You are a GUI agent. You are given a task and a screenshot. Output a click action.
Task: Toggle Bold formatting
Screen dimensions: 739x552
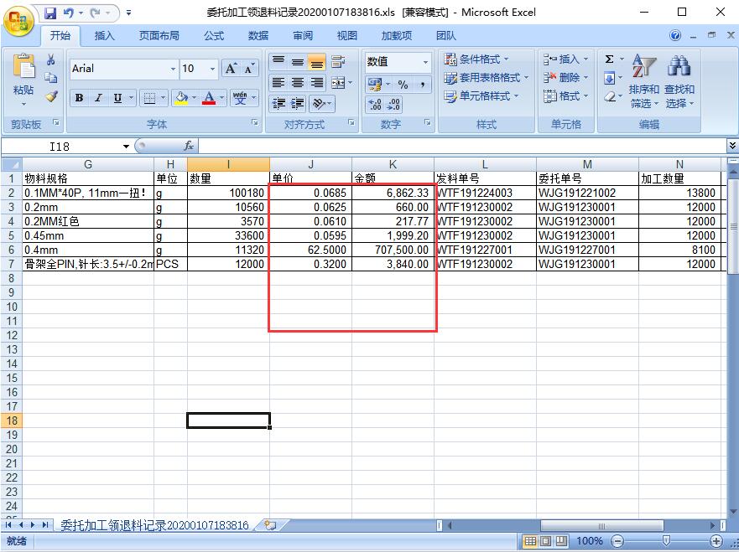[79, 98]
